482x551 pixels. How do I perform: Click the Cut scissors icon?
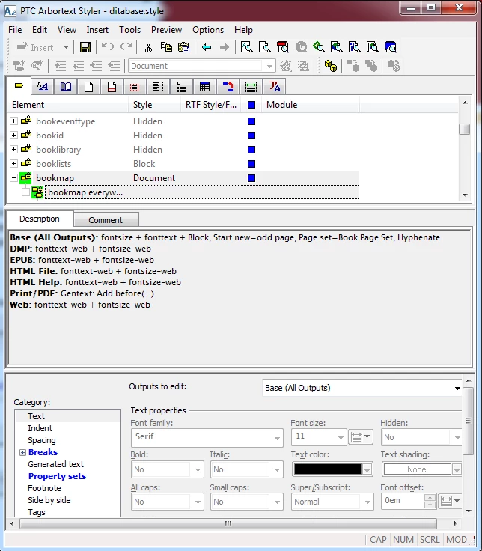148,46
